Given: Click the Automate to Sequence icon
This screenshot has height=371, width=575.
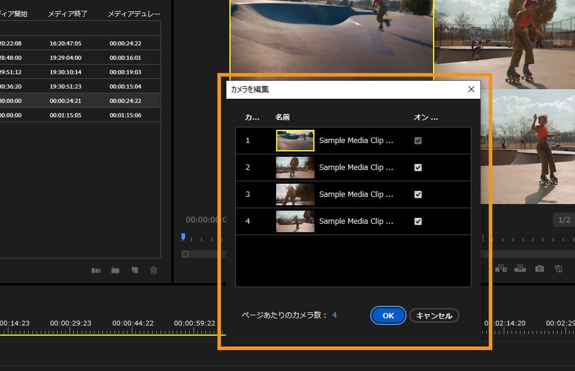Looking at the screenshot, I should pyautogui.click(x=96, y=270).
